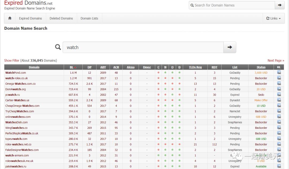Open the home icon in navigation bar
Image resolution: width=289 pixels, height=169 pixels.
pyautogui.click(x=10, y=18)
